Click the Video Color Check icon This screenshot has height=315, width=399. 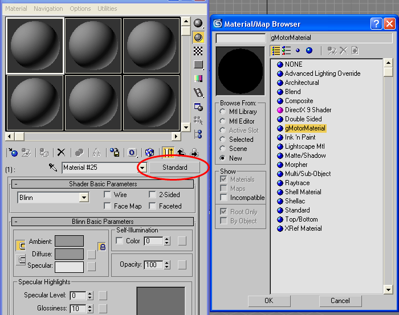(x=198, y=79)
